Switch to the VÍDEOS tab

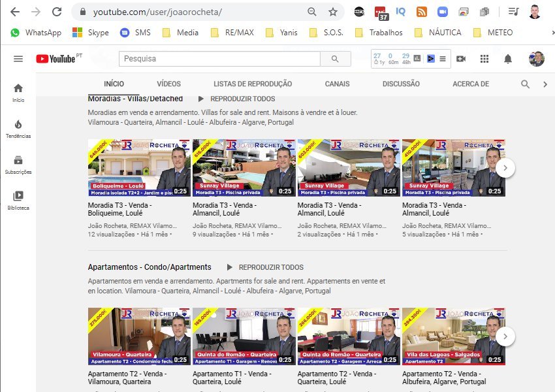169,84
